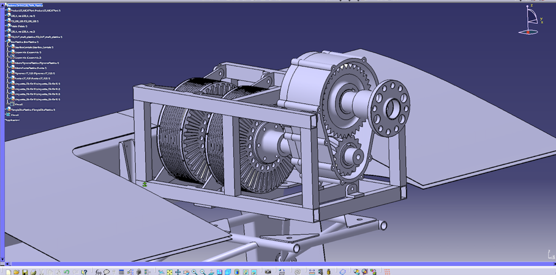Open a file with the folder icon

[x=17, y=272]
